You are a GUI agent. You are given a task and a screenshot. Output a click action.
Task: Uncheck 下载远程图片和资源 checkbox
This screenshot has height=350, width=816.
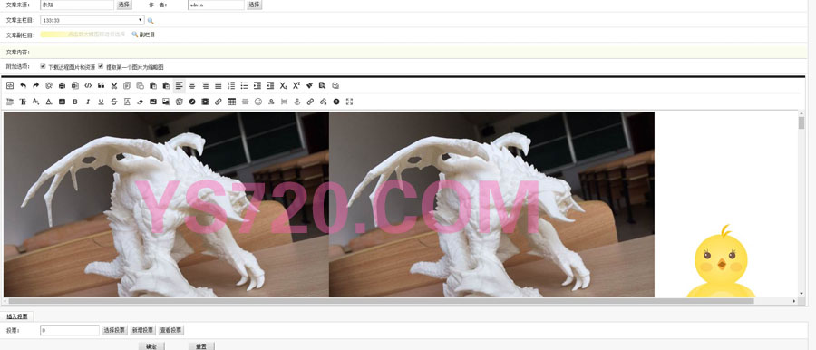(x=43, y=66)
